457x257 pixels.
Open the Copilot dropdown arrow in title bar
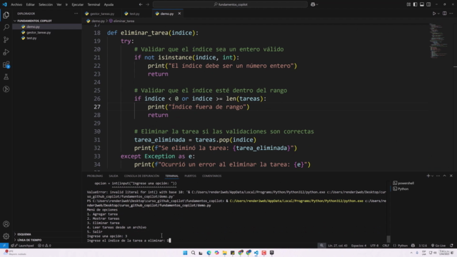[x=317, y=4]
